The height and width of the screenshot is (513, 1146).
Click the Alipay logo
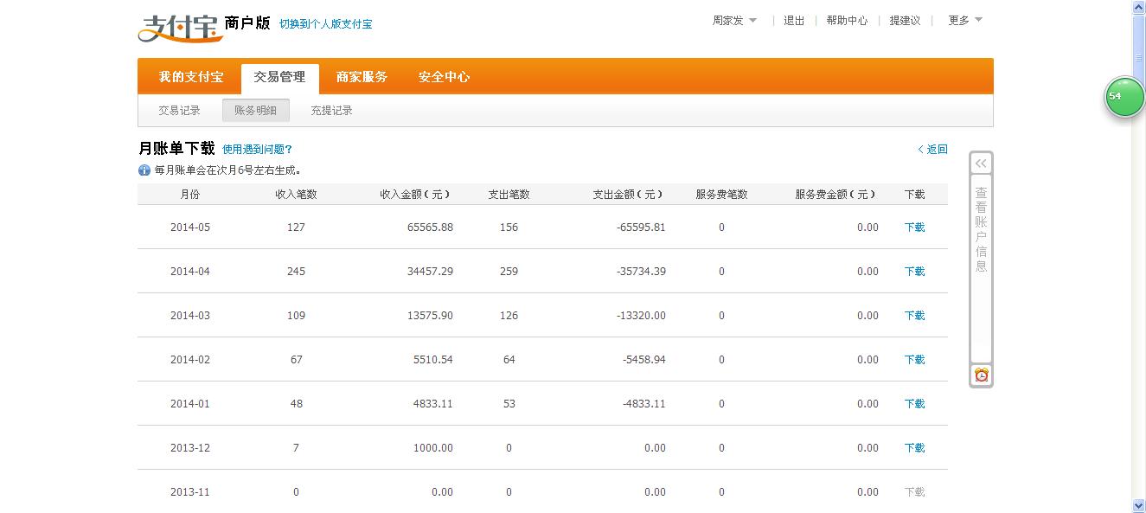[x=176, y=27]
